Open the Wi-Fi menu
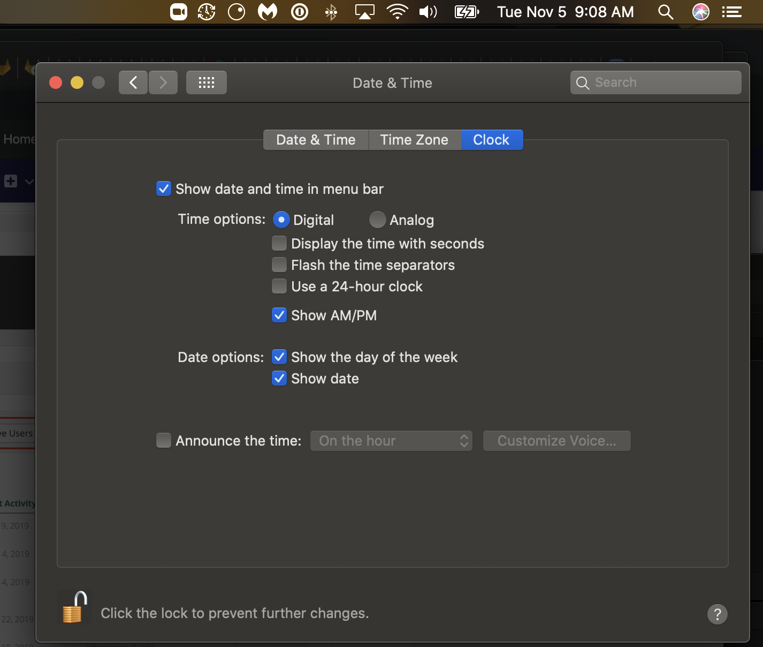Image resolution: width=763 pixels, height=647 pixels. pyautogui.click(x=397, y=12)
